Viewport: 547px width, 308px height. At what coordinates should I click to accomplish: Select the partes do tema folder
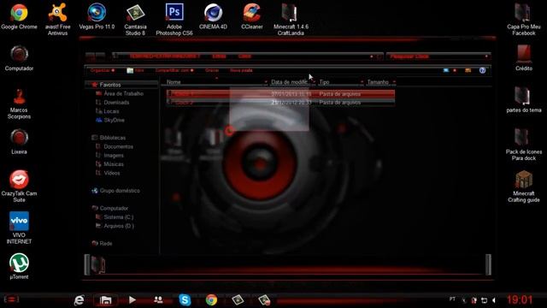point(524,99)
